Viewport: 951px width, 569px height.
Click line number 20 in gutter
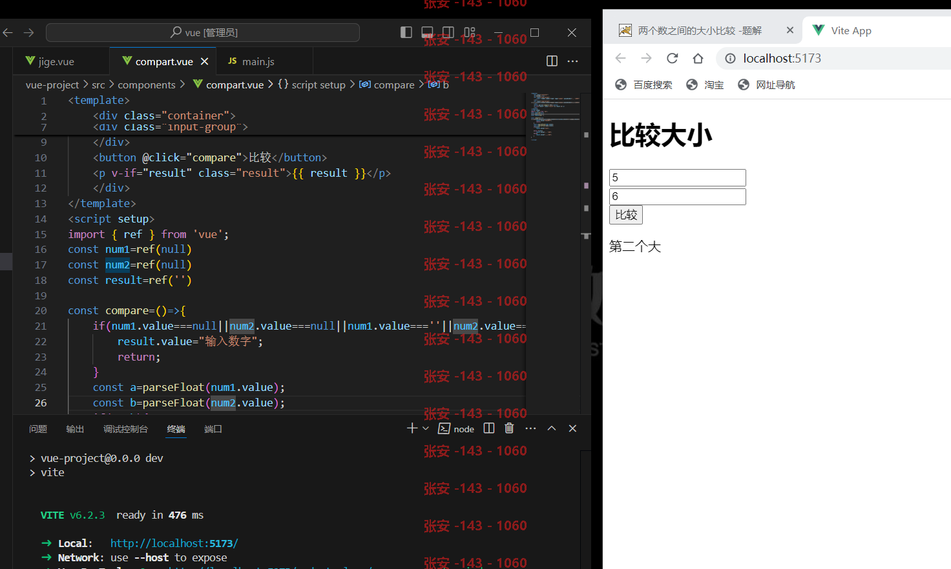tap(41, 310)
